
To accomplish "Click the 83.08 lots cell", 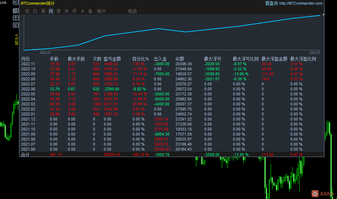I will pos(55,104).
